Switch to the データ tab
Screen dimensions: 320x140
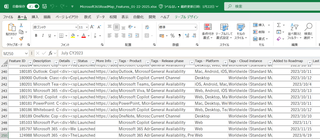coord(101,17)
